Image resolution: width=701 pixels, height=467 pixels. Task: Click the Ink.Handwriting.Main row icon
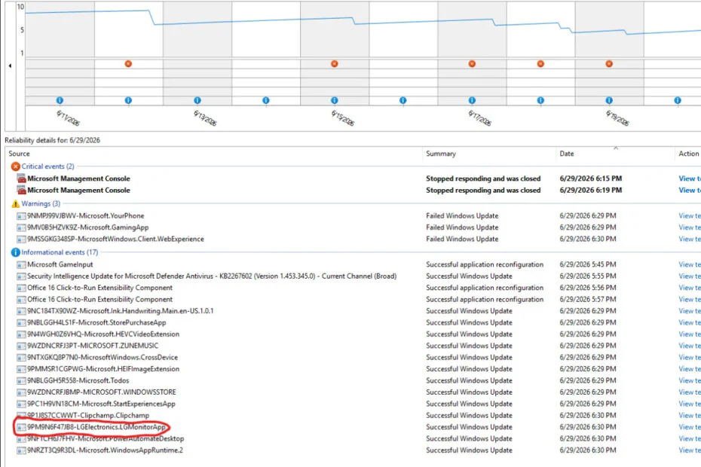pyautogui.click(x=21, y=311)
